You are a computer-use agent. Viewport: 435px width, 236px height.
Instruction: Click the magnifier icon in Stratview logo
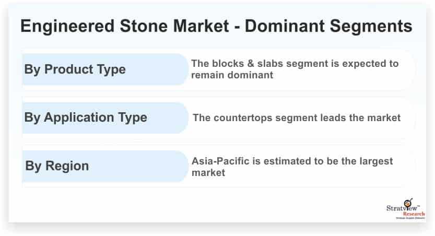[408, 203]
